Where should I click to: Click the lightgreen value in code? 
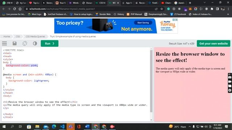41,81
